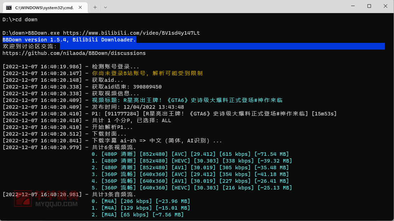The width and height of the screenshot is (394, 221).
Task: Click the timestamp "16:40:19.986"
Action: pyautogui.click(x=59, y=67)
